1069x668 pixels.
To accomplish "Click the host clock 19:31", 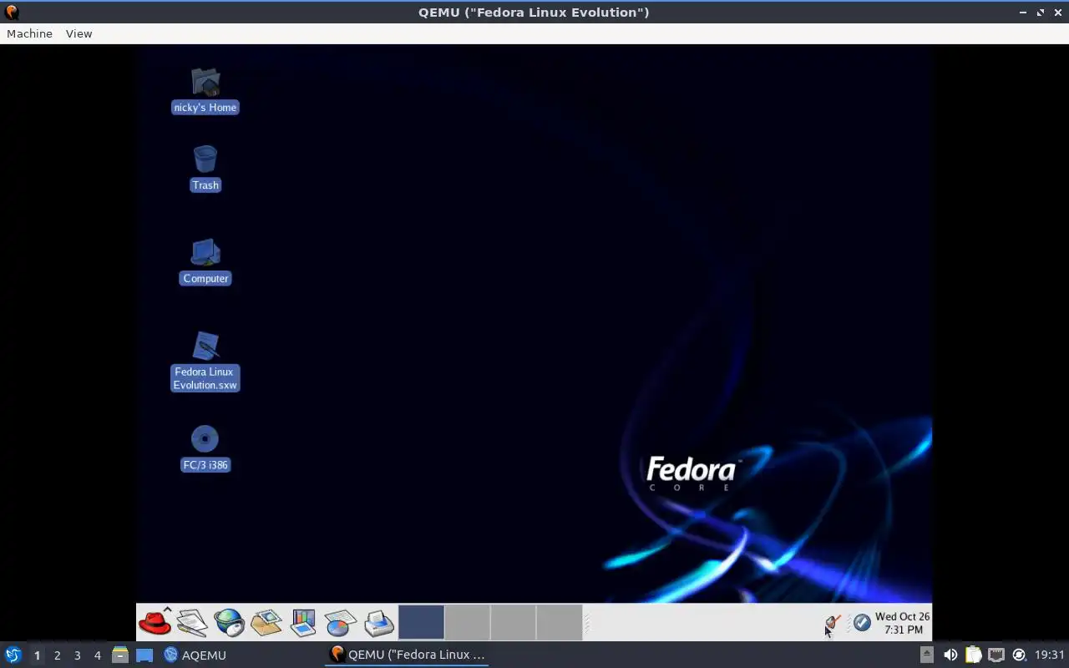I will [x=1050, y=655].
